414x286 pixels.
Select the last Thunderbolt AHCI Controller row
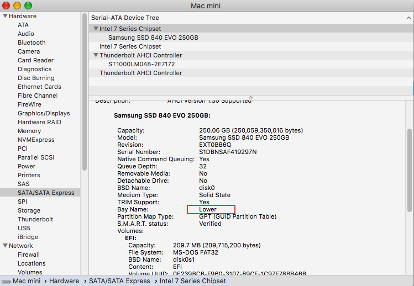point(251,73)
